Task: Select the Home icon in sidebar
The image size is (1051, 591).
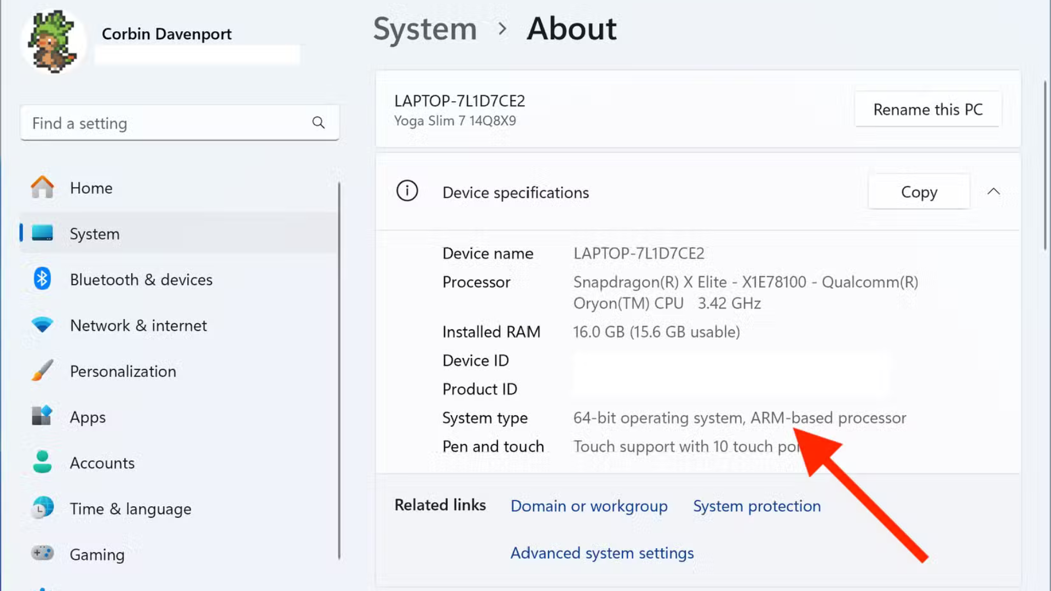Action: [x=42, y=188]
